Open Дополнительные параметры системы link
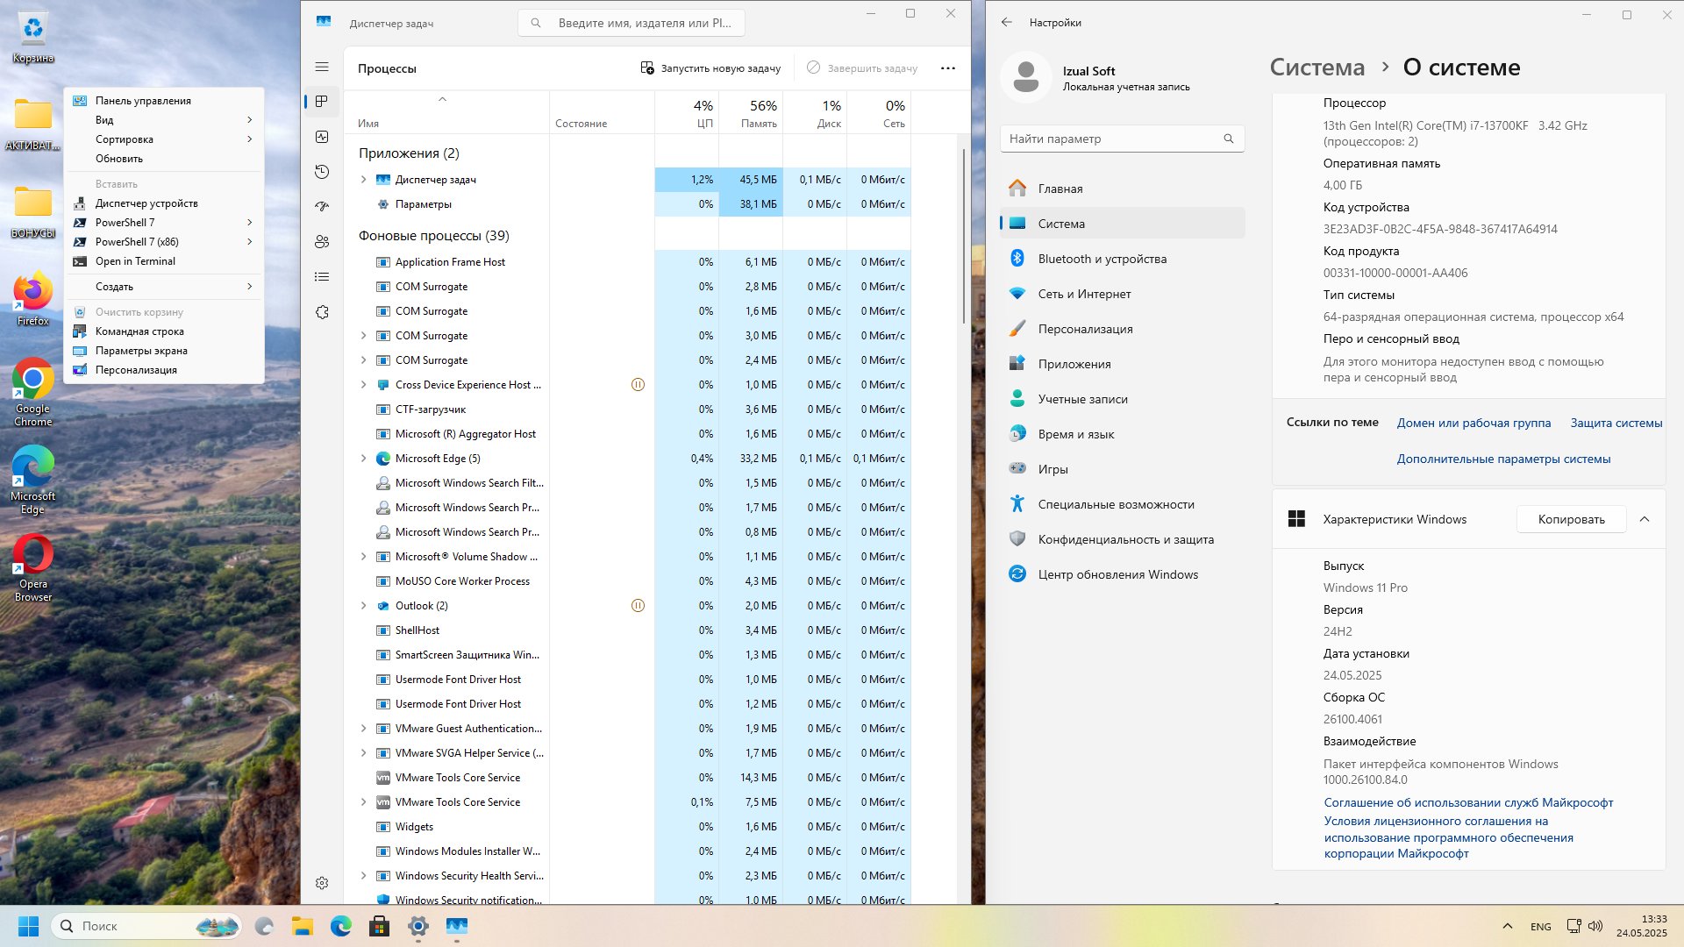 (x=1503, y=459)
